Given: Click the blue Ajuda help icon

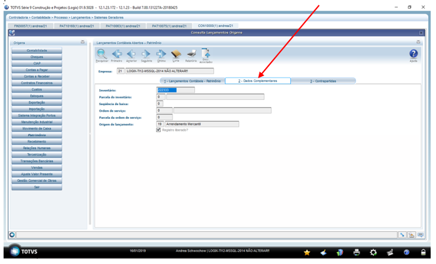Looking at the screenshot, I should click(414, 53).
